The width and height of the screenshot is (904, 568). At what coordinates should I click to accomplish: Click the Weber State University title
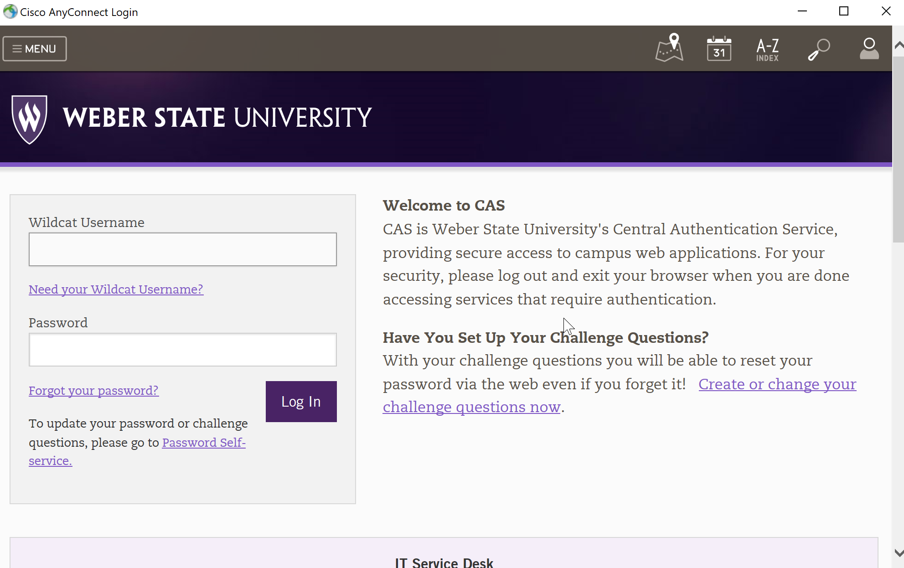217,118
